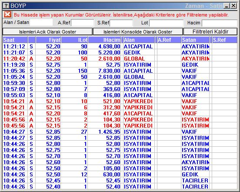
Task: Click hacim value 4.698,00
Action: coord(109,47)
